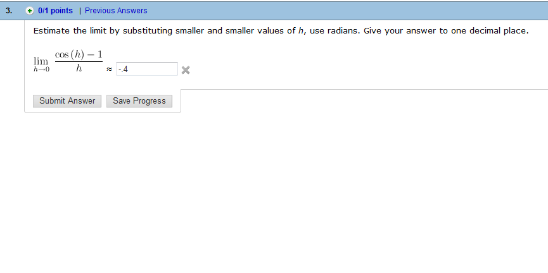Save Progress on this question
The image size is (548, 273).
[x=139, y=101]
